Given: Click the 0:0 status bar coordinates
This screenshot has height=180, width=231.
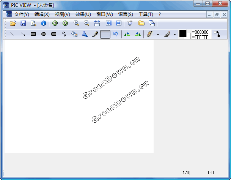Looking at the screenshot, I should tap(211, 173).
